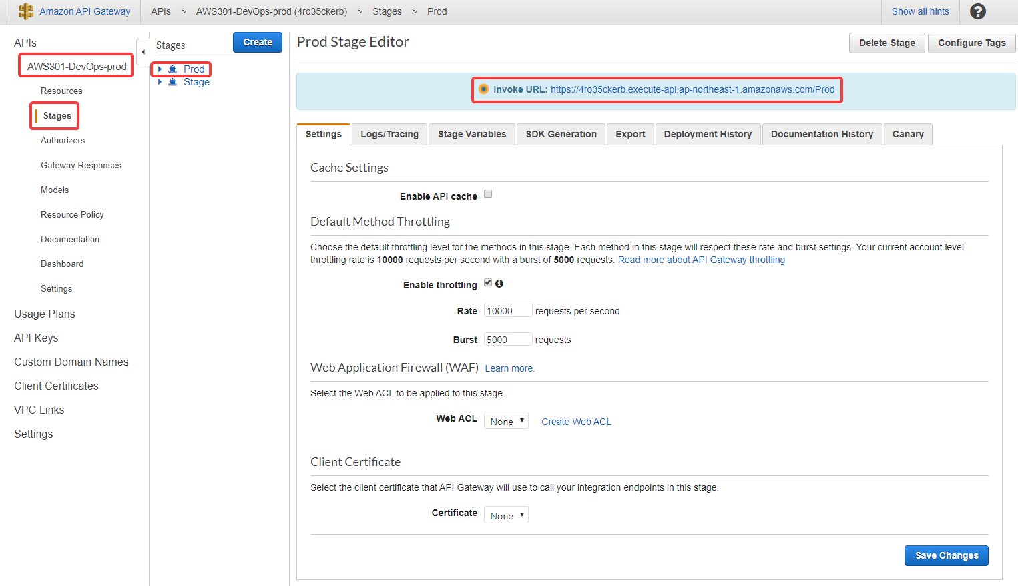Toggle the Enable throttling checkbox
The width and height of the screenshot is (1018, 586).
pos(488,283)
